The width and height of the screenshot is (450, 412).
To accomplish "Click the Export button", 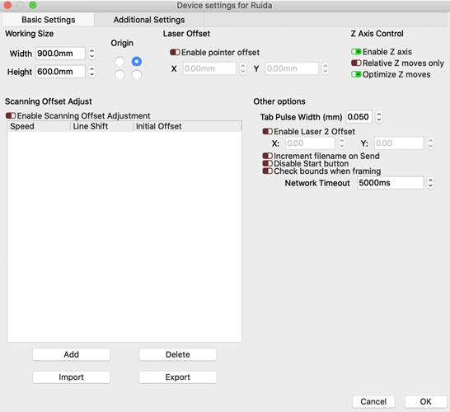I will point(178,377).
